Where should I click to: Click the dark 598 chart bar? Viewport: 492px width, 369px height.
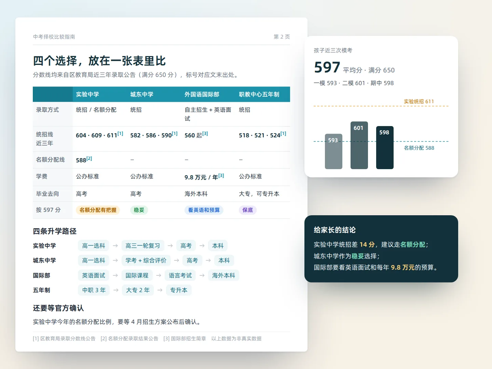(x=385, y=148)
